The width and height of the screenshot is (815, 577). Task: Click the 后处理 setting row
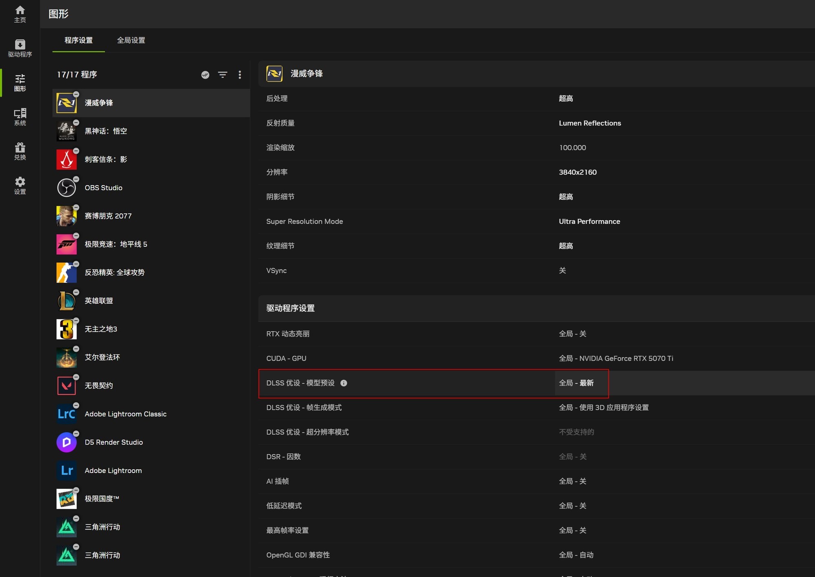(x=536, y=98)
